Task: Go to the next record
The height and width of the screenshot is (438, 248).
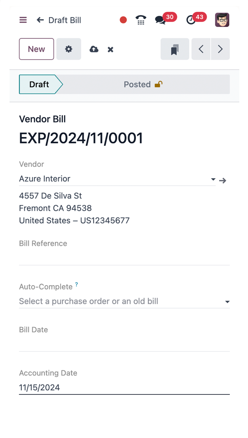Action: pyautogui.click(x=220, y=49)
